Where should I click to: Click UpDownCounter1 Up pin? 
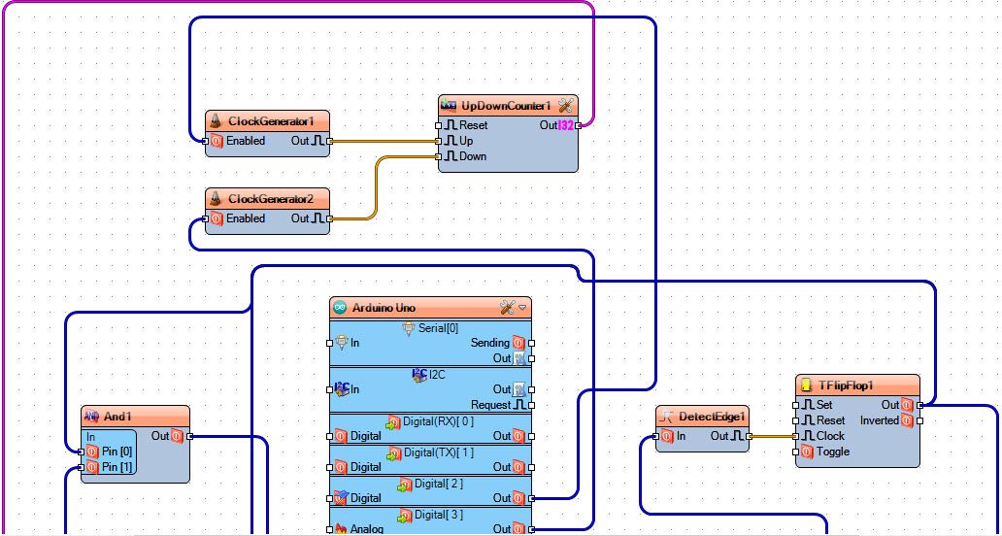coord(439,141)
